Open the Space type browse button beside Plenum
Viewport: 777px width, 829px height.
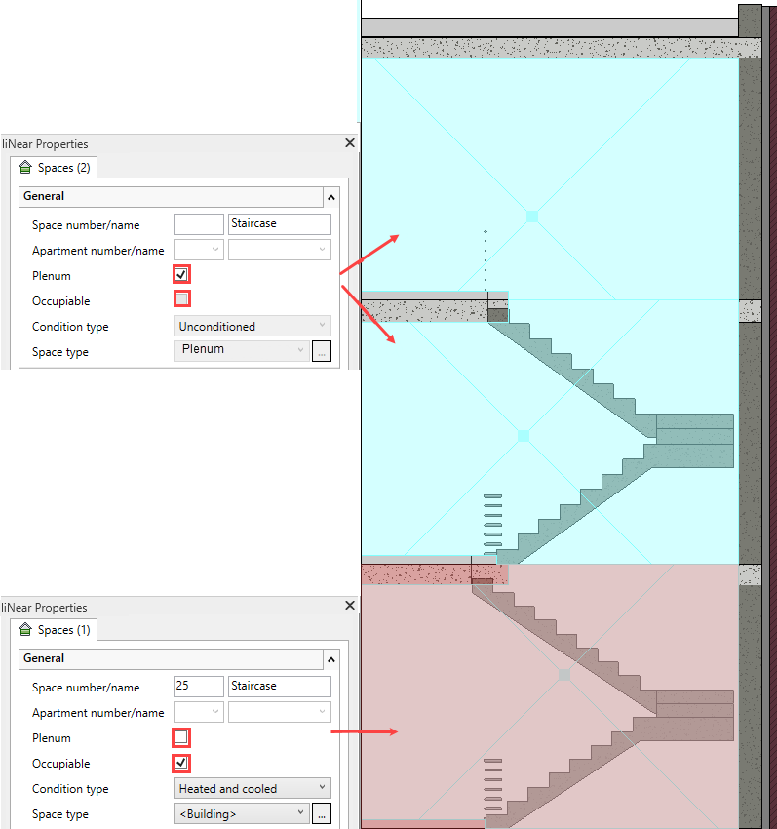(322, 351)
